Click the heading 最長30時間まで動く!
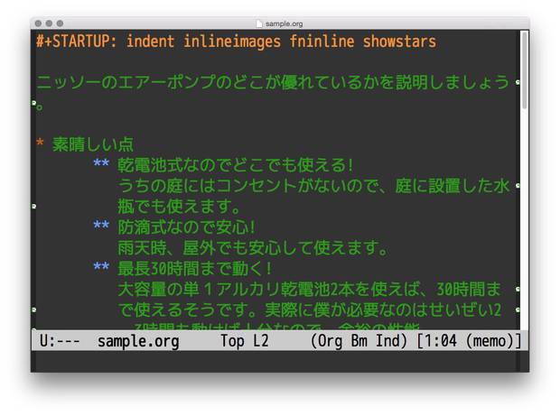Viewport: 560px width, 416px height. point(194,269)
